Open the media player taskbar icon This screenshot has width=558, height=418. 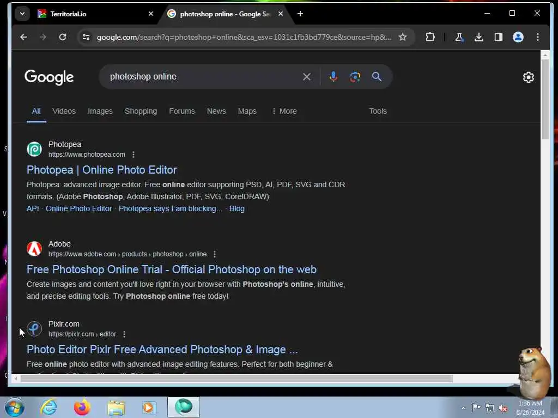tap(149, 408)
